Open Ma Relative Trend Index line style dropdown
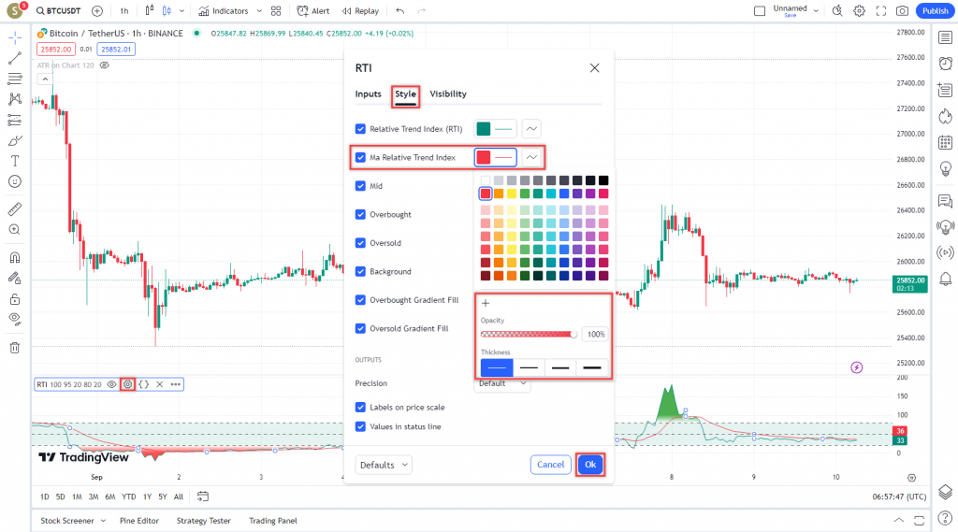The image size is (958, 532). coord(531,158)
